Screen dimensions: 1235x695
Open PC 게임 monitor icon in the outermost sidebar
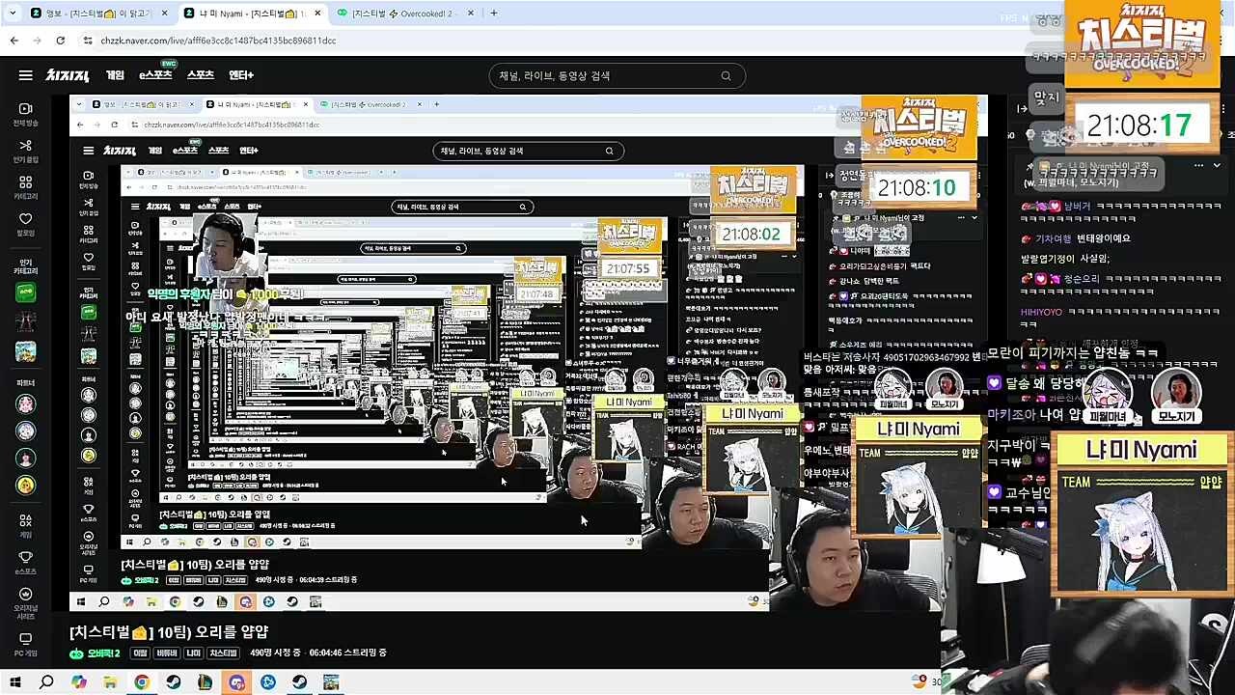pos(25,644)
